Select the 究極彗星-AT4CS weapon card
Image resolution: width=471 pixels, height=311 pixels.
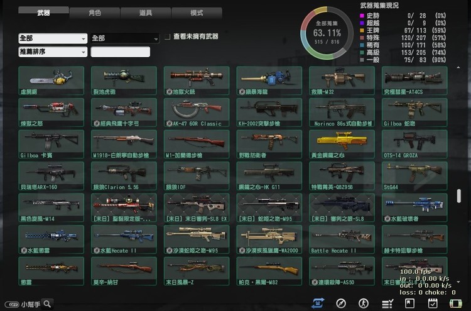coord(415,81)
